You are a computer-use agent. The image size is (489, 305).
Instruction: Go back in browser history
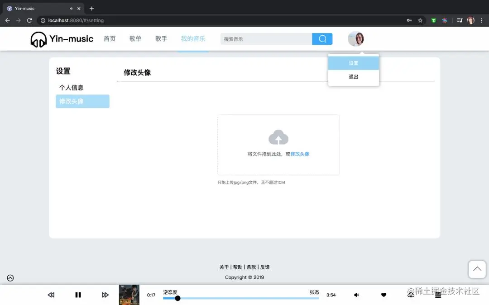(8, 20)
